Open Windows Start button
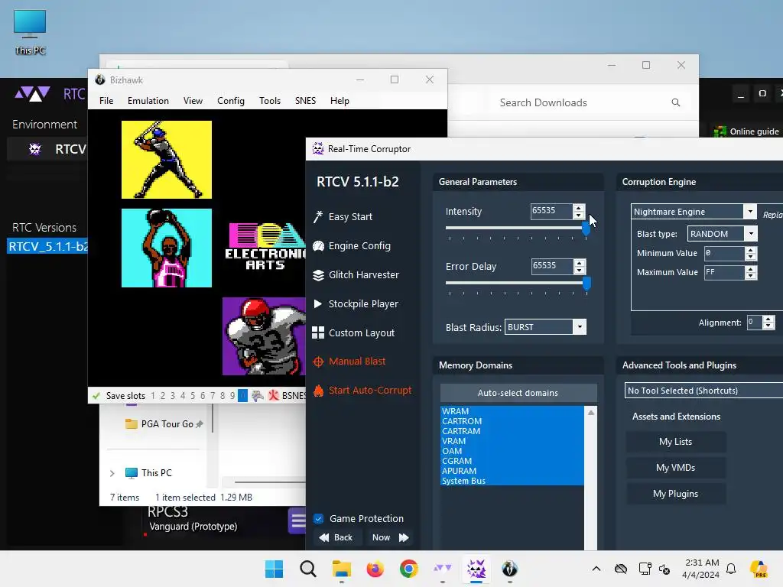The height and width of the screenshot is (587, 783). pos(274,569)
